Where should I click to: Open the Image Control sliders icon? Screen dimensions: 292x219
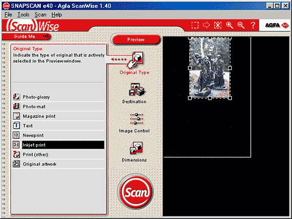pyautogui.click(x=136, y=119)
